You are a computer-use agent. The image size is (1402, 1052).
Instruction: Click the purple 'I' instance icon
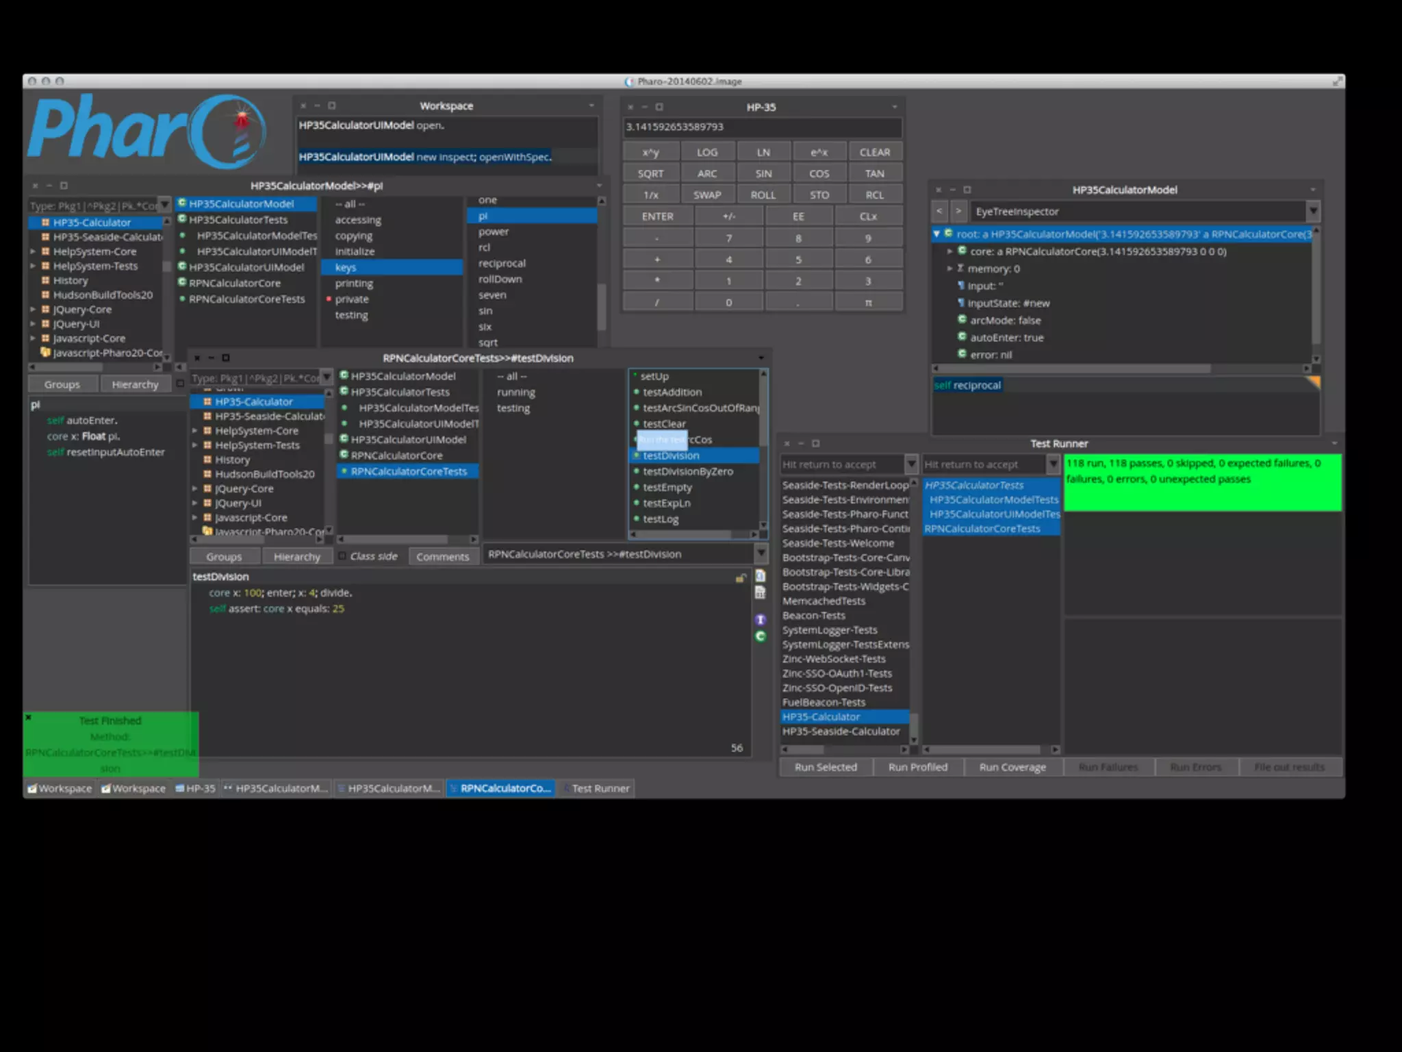[x=760, y=620]
